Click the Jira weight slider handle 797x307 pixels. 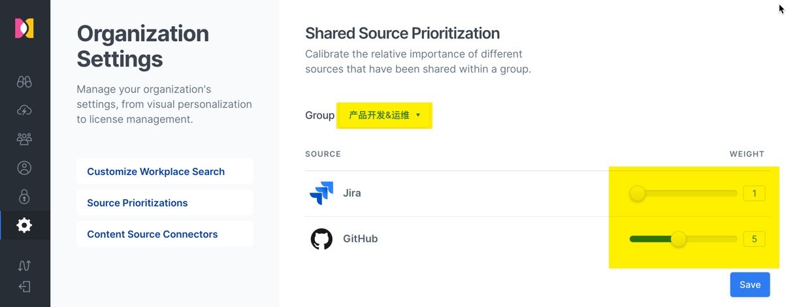click(637, 193)
